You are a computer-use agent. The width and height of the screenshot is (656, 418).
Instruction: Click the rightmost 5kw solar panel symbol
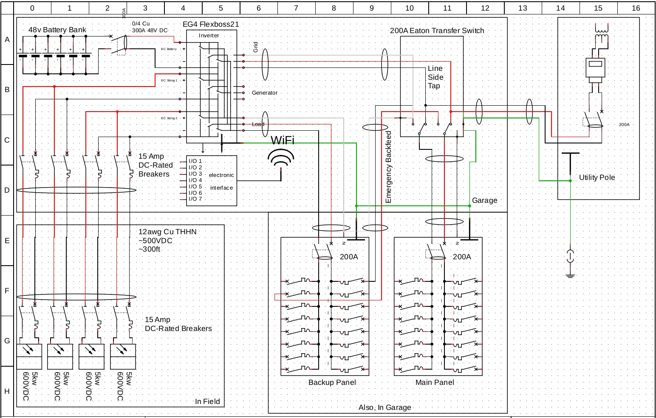coord(123,356)
